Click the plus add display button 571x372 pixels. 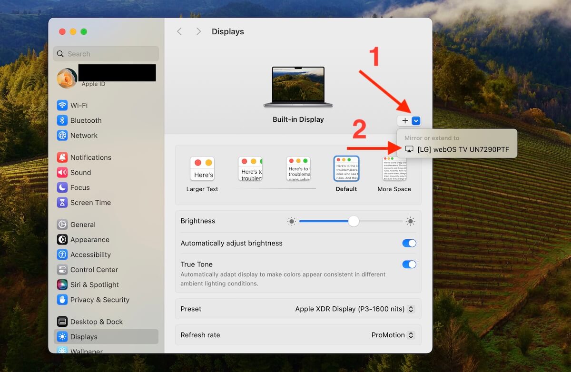tap(405, 121)
